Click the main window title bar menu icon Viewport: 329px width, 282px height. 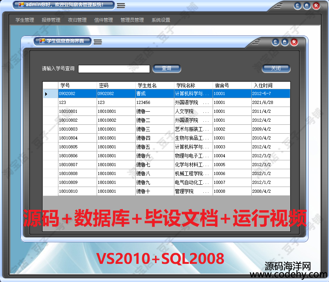pyautogui.click(x=121, y=5)
